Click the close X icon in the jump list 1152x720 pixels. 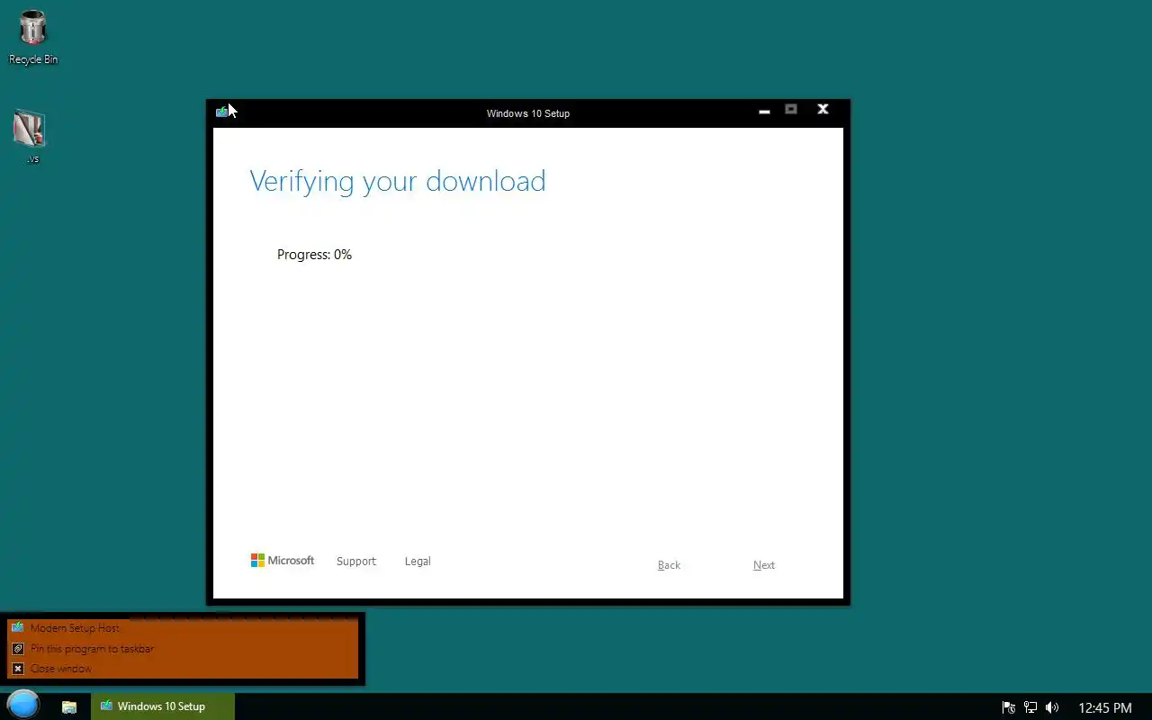pyautogui.click(x=17, y=668)
